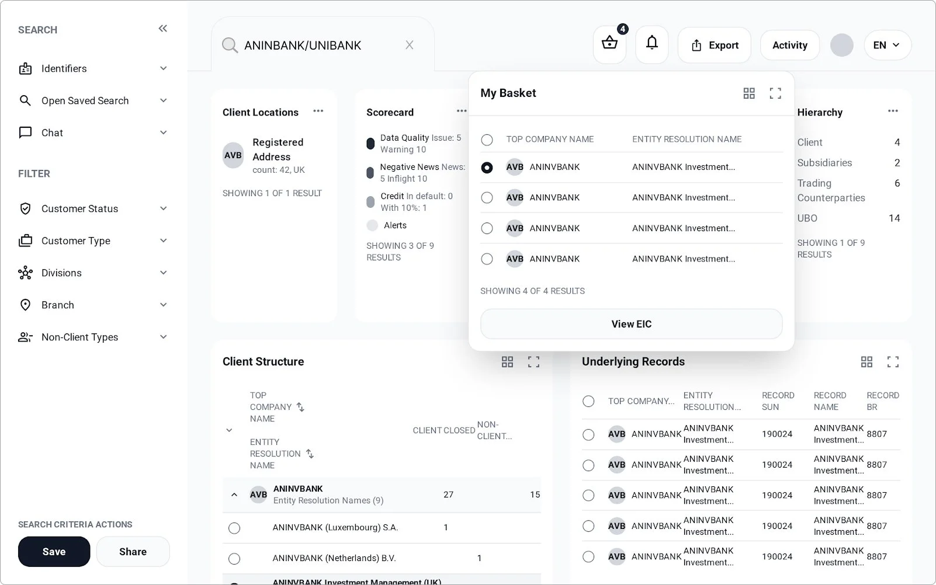
Task: Switch Underlying Records to grid layout
Action: point(866,362)
